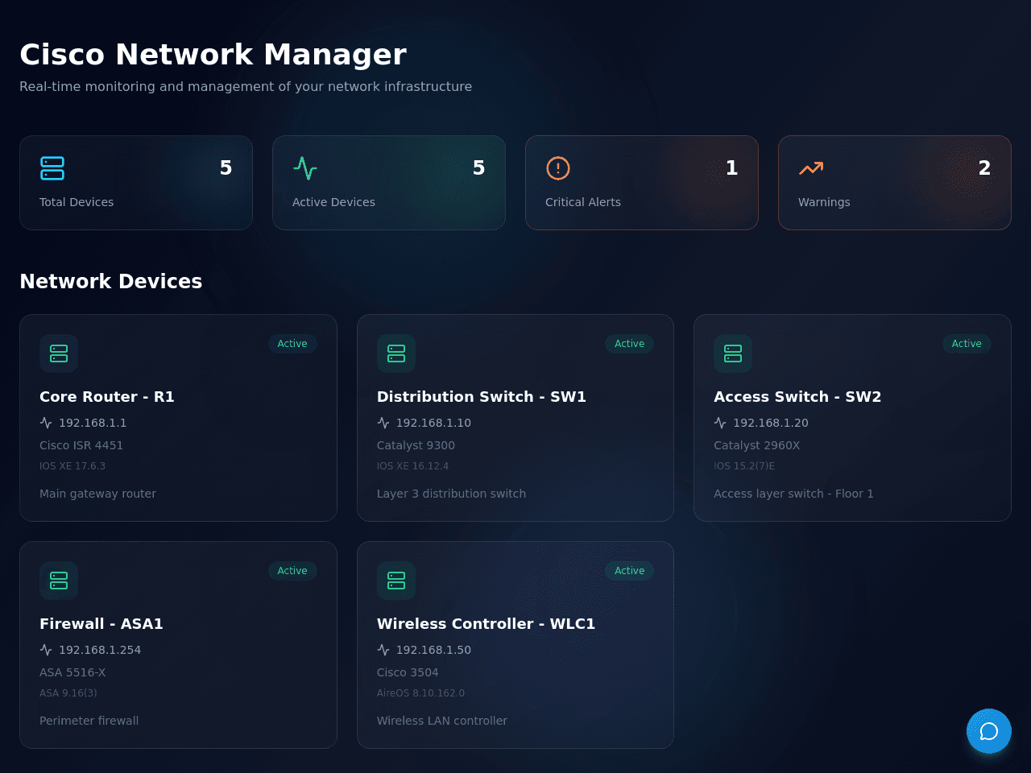Click the Active Devices pulse icon

click(305, 168)
